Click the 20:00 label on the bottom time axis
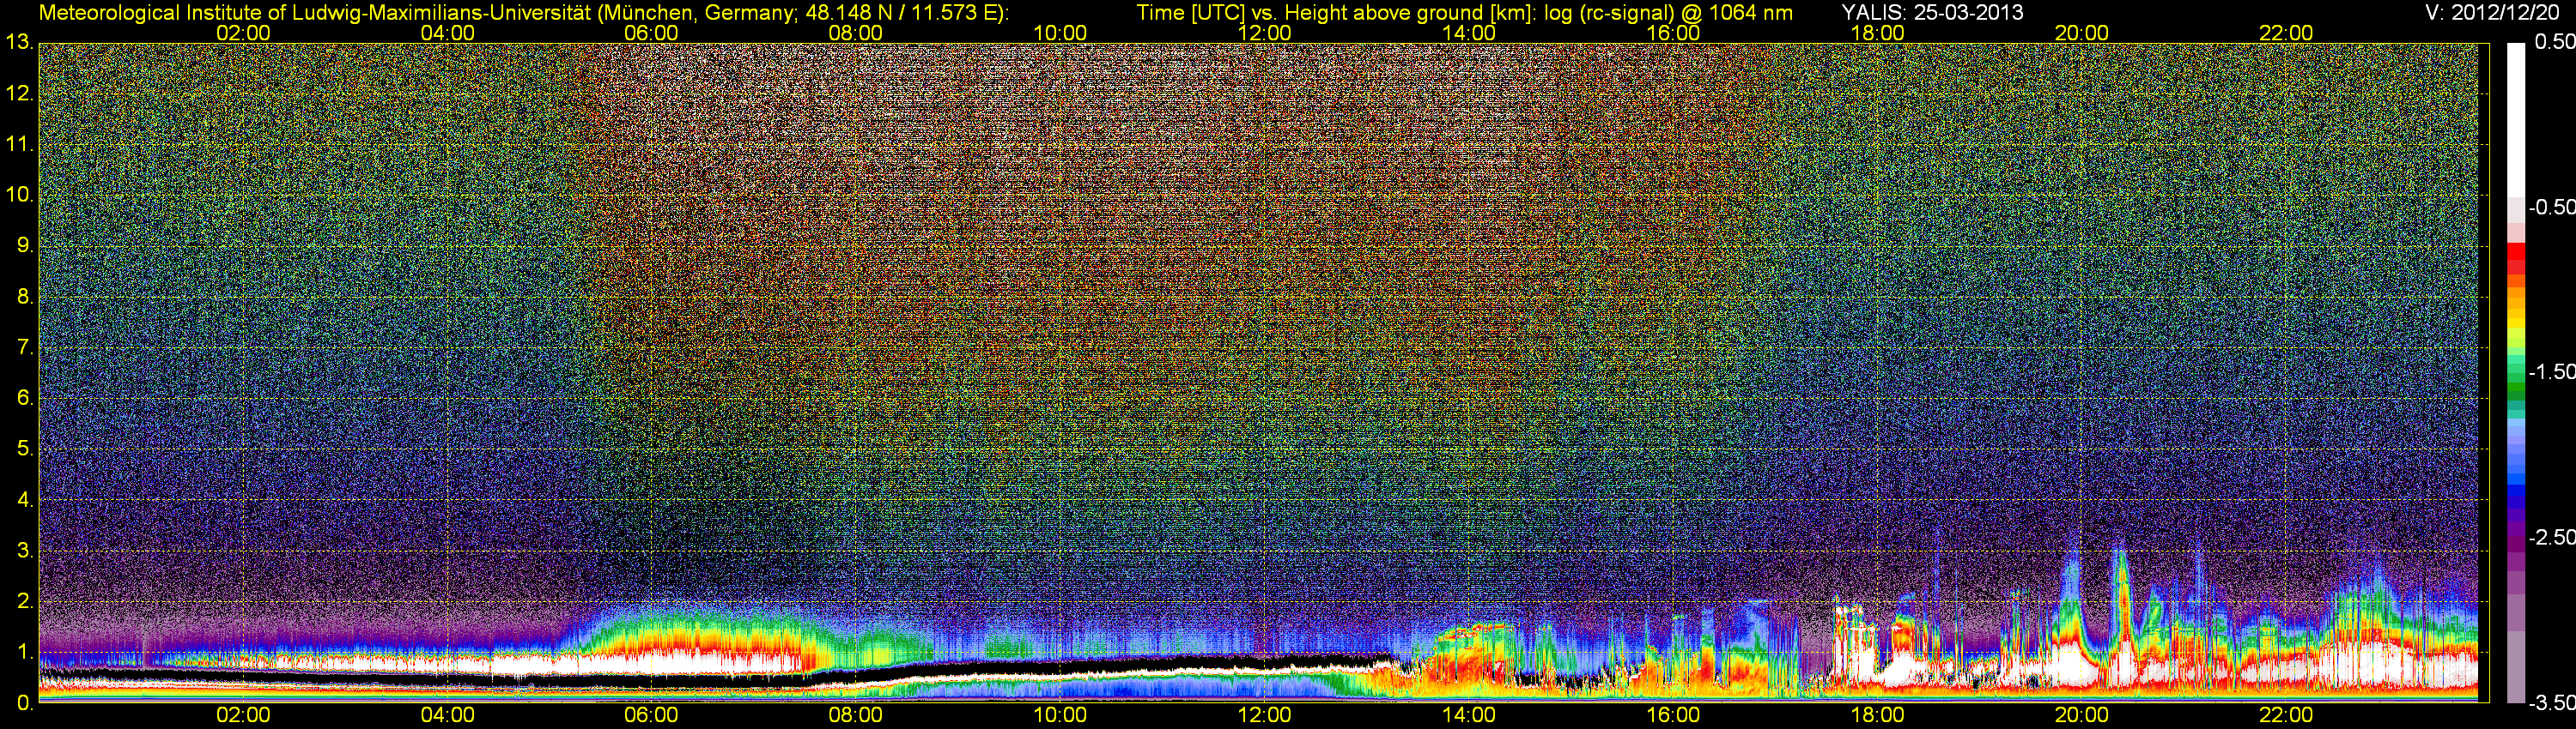 click(x=2082, y=715)
